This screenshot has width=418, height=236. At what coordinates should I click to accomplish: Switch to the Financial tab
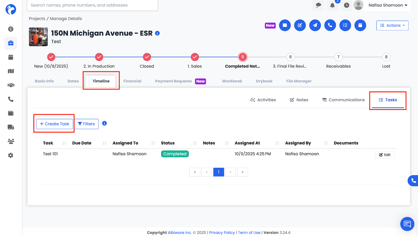[132, 81]
